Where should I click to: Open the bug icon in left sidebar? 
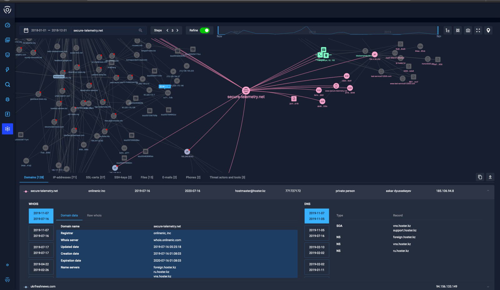pyautogui.click(x=7, y=99)
